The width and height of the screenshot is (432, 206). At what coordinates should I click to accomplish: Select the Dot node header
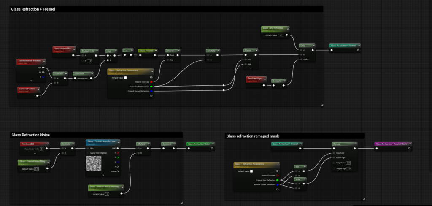pos(110,51)
